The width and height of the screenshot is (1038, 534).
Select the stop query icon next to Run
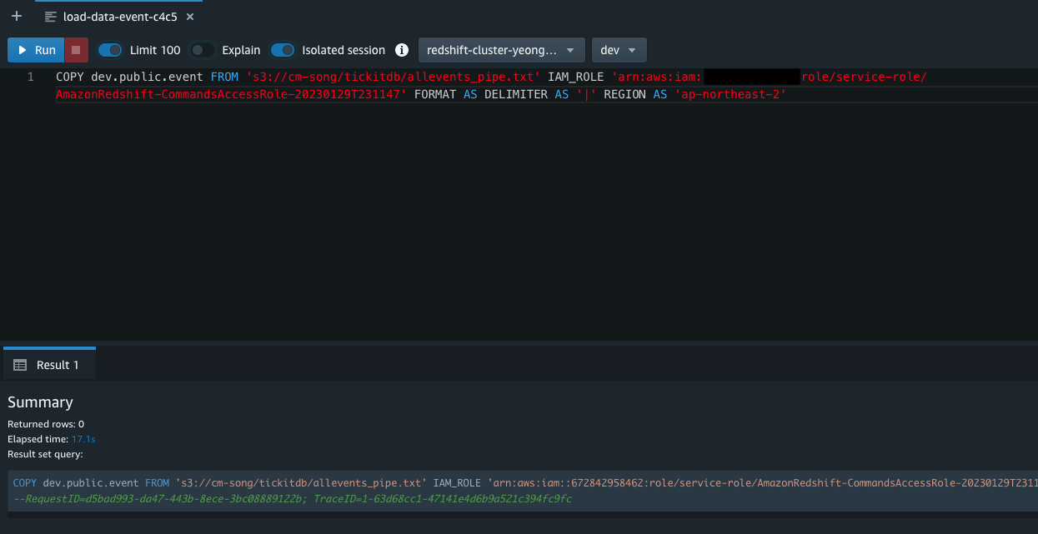point(76,50)
